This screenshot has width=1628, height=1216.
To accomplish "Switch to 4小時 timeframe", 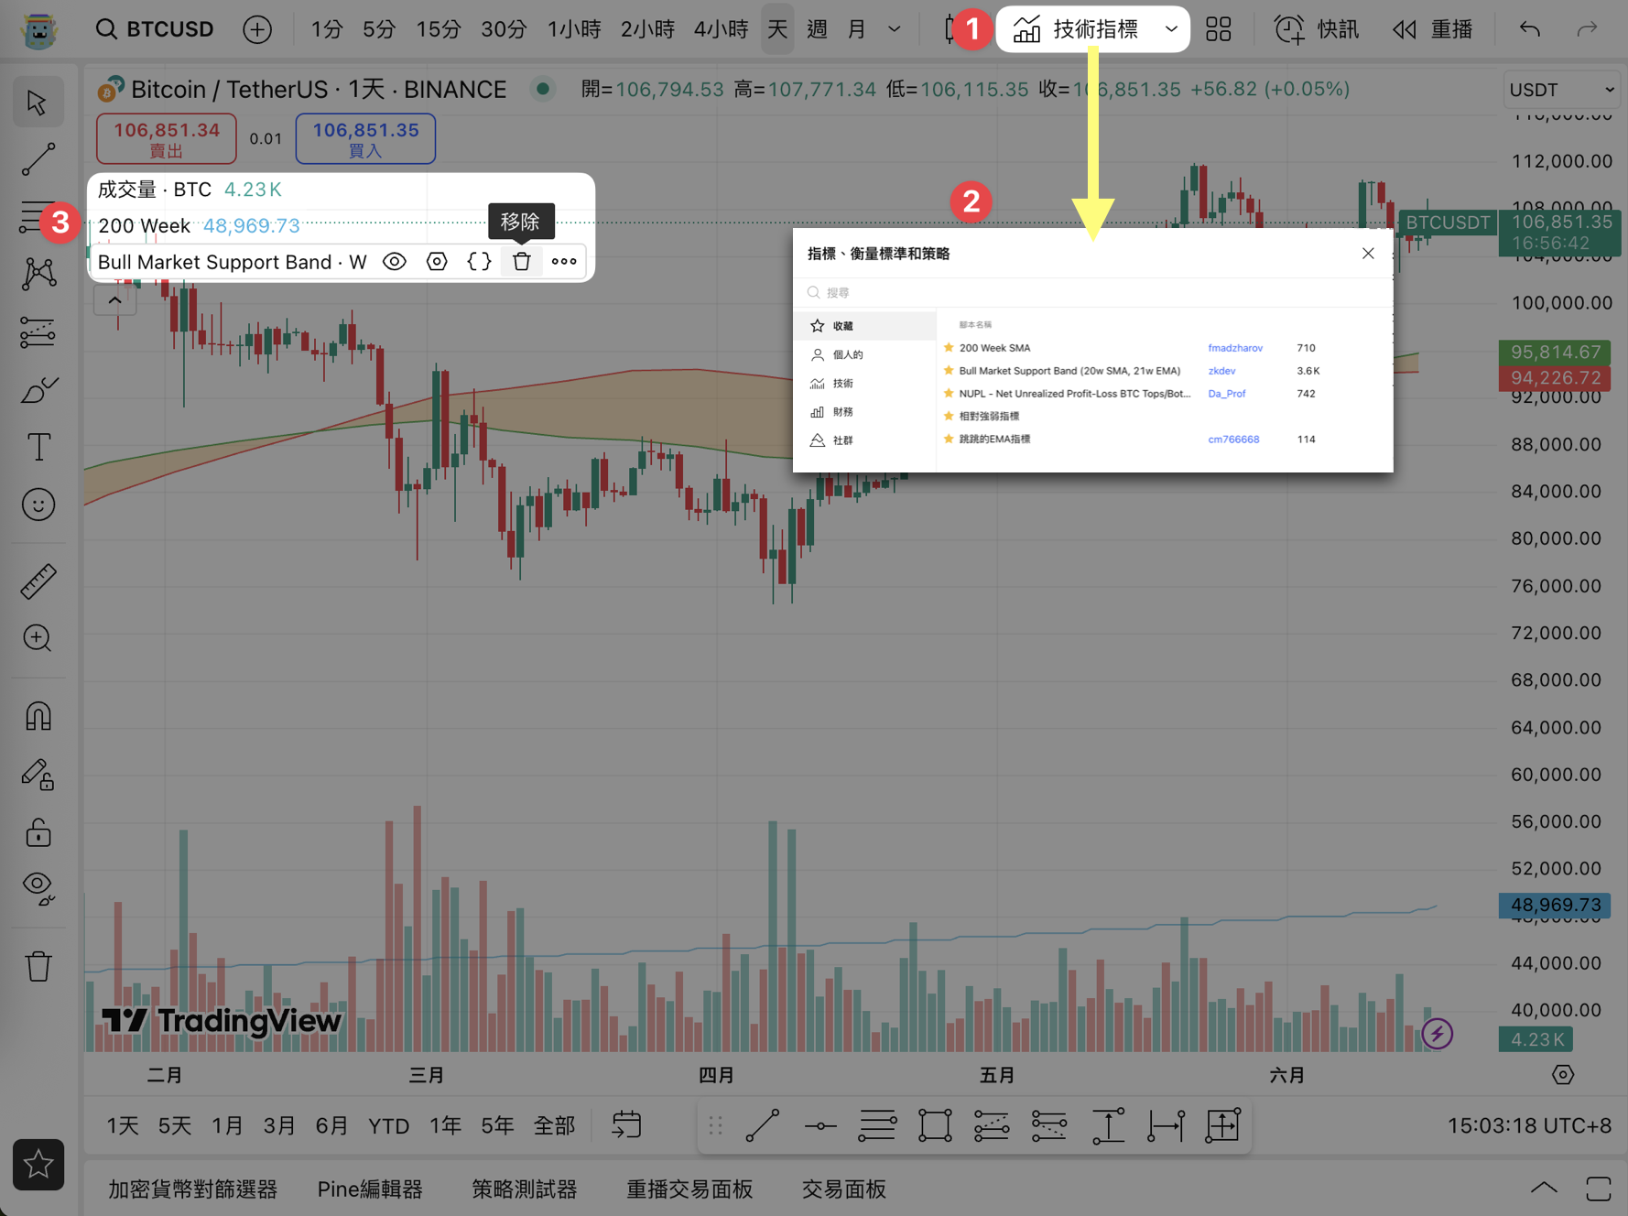I will (721, 29).
